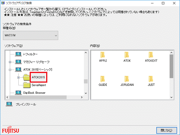Click the FUJITSU logo

point(10,130)
